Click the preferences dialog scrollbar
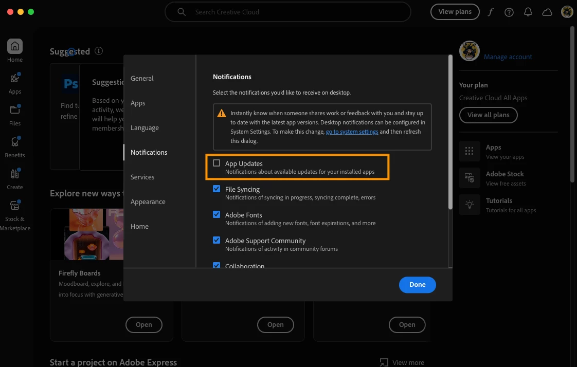Viewport: 577px width, 367px height. (x=450, y=133)
